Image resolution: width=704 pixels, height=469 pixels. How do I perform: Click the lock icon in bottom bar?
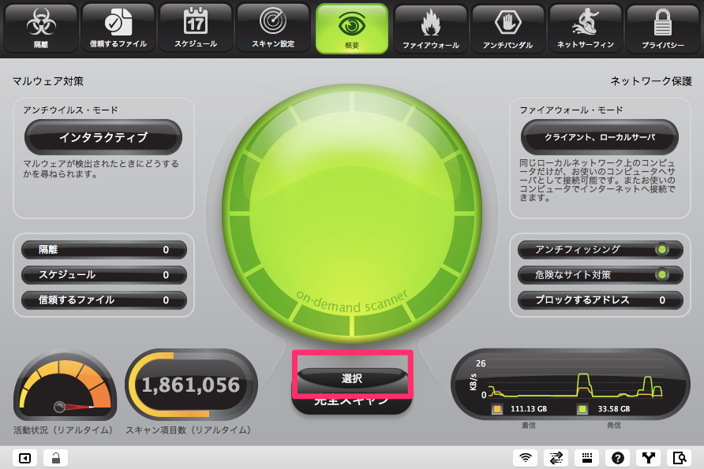pyautogui.click(x=55, y=457)
